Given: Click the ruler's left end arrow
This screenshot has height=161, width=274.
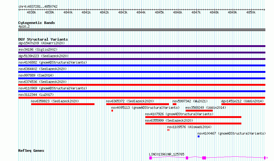Looking at the screenshot, I should (x=19, y=10).
